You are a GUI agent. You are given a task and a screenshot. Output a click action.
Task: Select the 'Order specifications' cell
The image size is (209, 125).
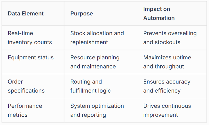[26, 86]
